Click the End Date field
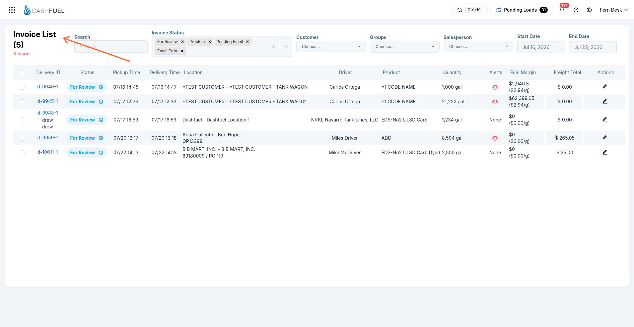The image size is (634, 327). pos(593,47)
